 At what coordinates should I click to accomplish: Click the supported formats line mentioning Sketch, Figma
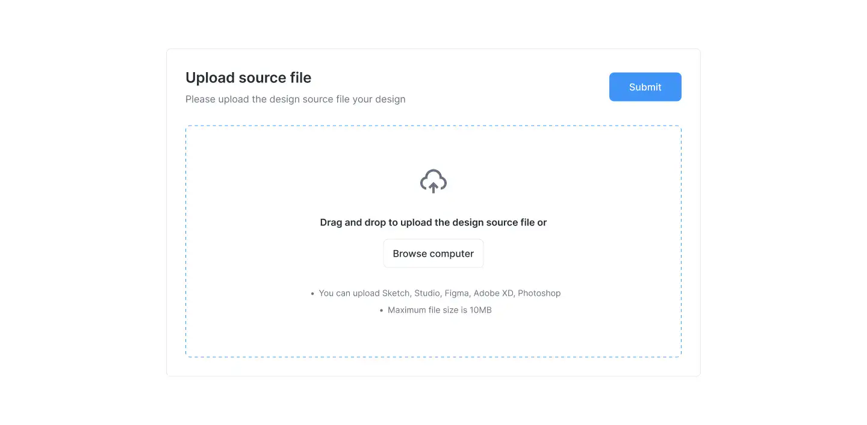(x=440, y=293)
